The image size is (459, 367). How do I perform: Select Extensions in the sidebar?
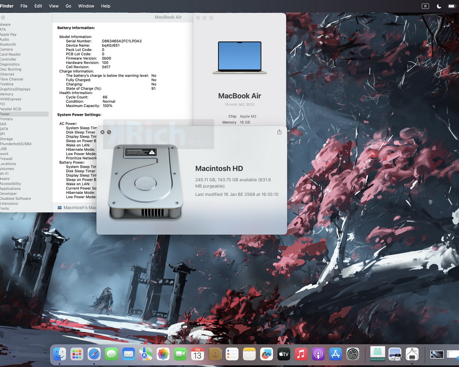[9, 204]
